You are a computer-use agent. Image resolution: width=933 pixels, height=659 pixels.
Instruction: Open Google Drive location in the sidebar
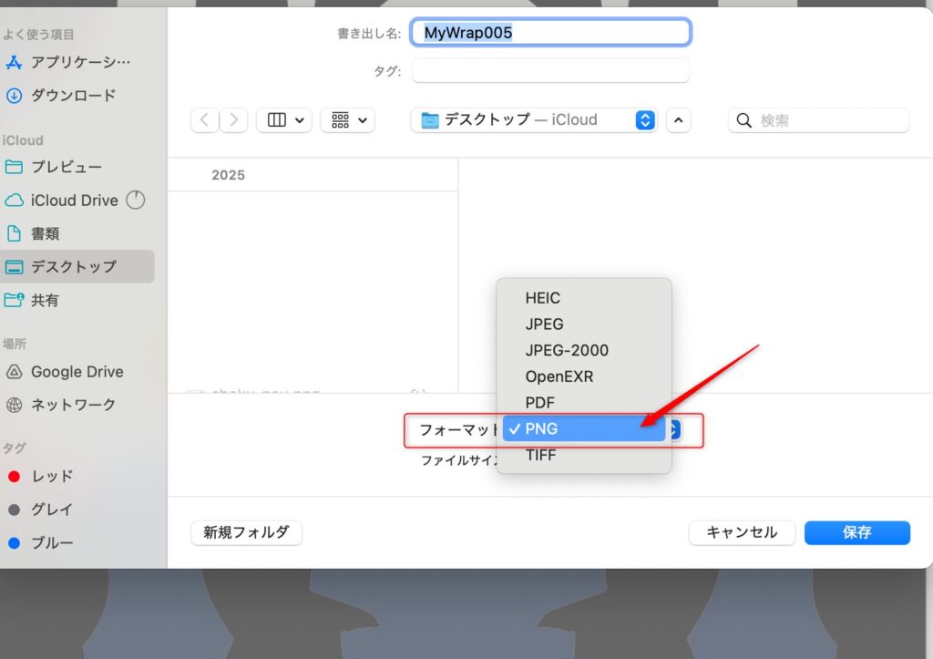pyautogui.click(x=77, y=372)
